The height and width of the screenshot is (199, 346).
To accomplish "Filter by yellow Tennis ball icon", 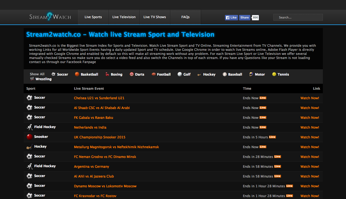I will click(274, 74).
